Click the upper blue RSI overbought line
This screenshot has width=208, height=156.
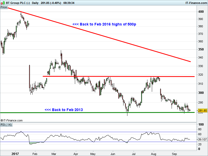[x=98, y=132]
